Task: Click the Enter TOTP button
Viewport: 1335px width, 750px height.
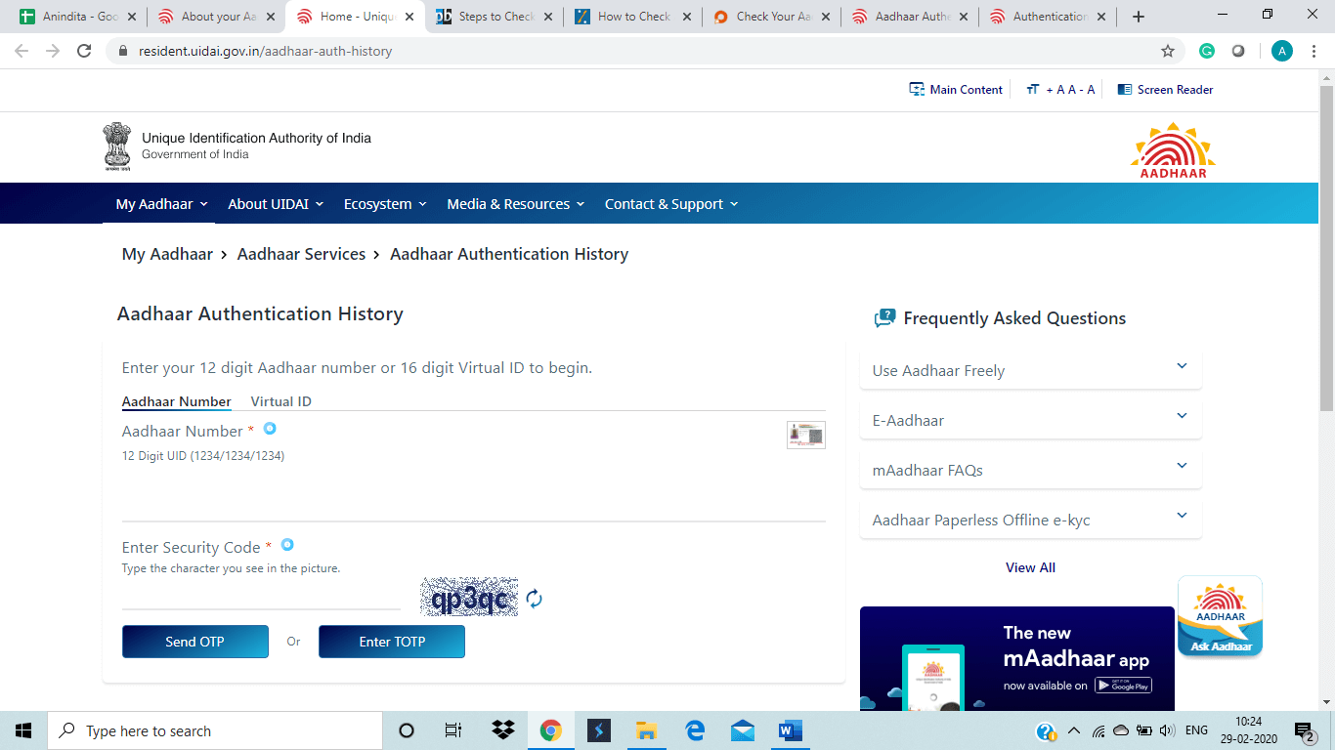Action: click(x=391, y=642)
